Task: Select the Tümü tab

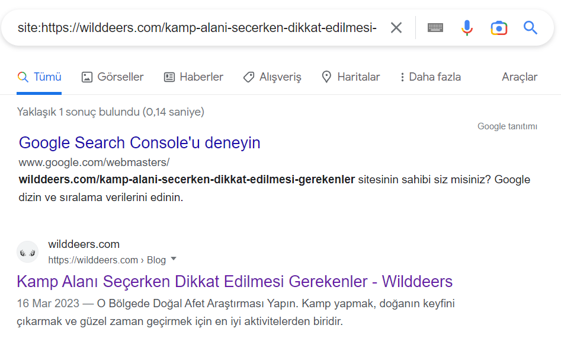Action: pos(39,77)
